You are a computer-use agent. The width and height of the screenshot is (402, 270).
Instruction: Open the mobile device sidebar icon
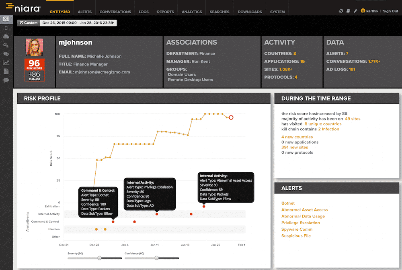(6, 28)
